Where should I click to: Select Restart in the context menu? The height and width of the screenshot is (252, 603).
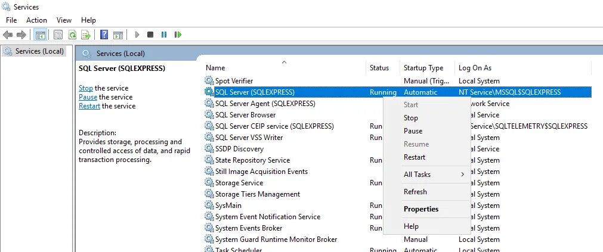coord(415,157)
